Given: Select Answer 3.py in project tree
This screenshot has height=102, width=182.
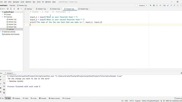Looking at the screenshot, I should pyautogui.click(x=12, y=24).
